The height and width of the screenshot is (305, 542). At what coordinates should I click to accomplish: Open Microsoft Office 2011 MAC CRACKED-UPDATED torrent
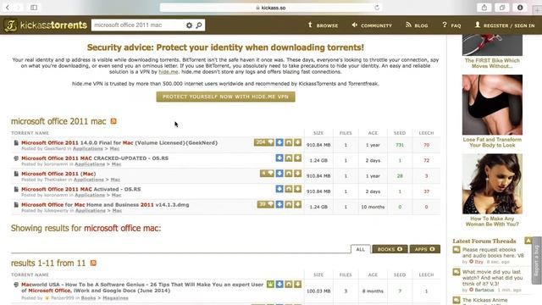tap(95, 158)
